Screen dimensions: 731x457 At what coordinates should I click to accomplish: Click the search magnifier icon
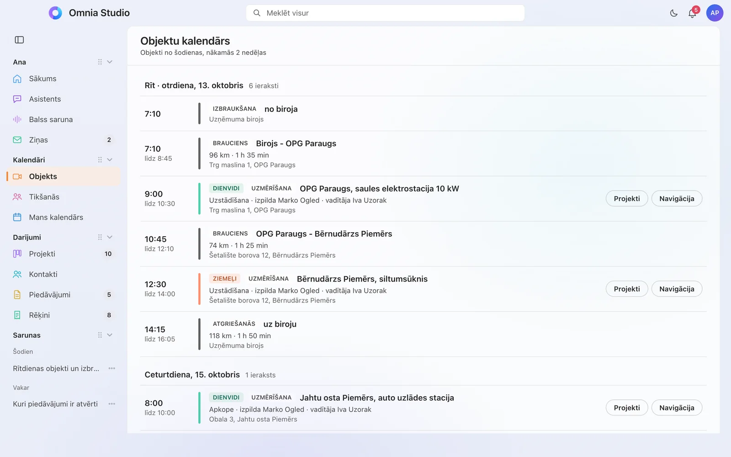(257, 13)
